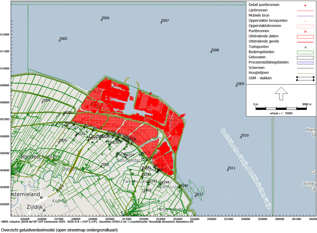Select assessment point Z007 on the map
This screenshot has height=233, width=317.
pos(161,23)
